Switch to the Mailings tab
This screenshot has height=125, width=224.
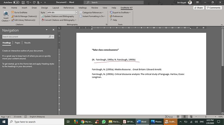pos(82,8)
